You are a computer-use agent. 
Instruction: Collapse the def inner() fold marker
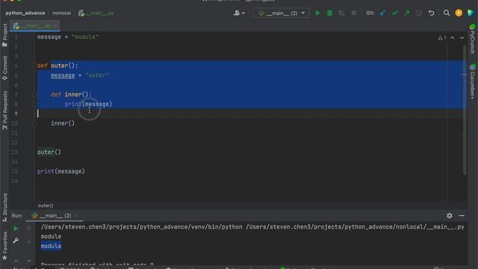point(34,95)
